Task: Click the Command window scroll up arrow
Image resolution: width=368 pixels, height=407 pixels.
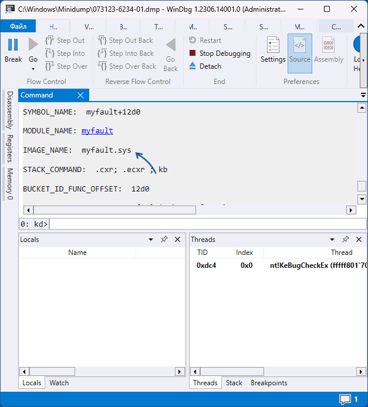Action: tap(362, 107)
